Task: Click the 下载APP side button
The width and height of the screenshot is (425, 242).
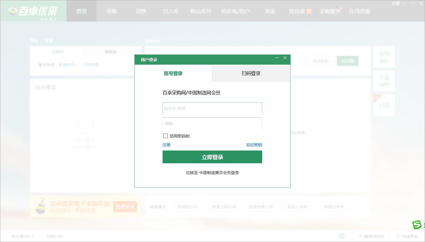Action: [x=384, y=81]
